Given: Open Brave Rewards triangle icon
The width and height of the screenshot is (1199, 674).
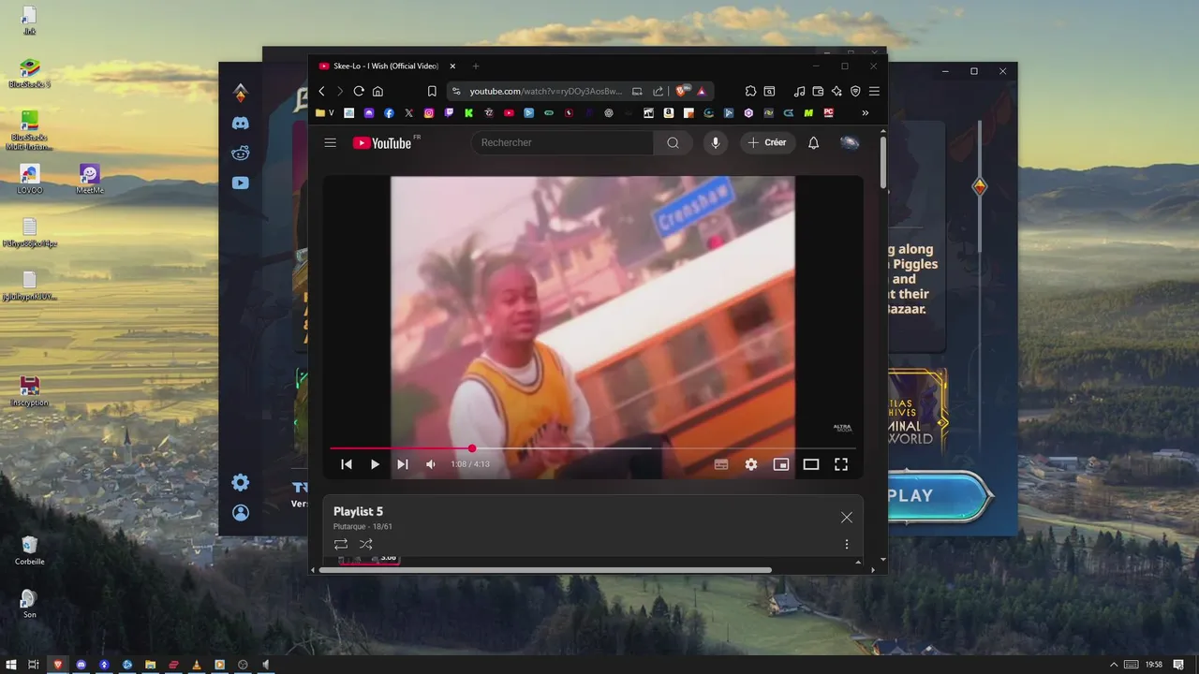Looking at the screenshot, I should (x=702, y=91).
